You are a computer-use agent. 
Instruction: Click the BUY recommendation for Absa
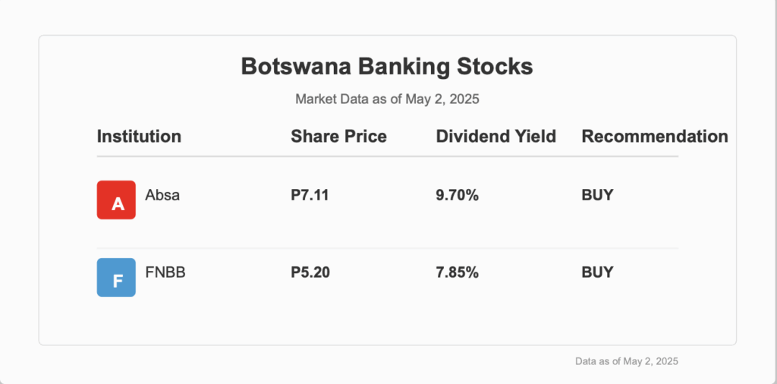coord(597,195)
